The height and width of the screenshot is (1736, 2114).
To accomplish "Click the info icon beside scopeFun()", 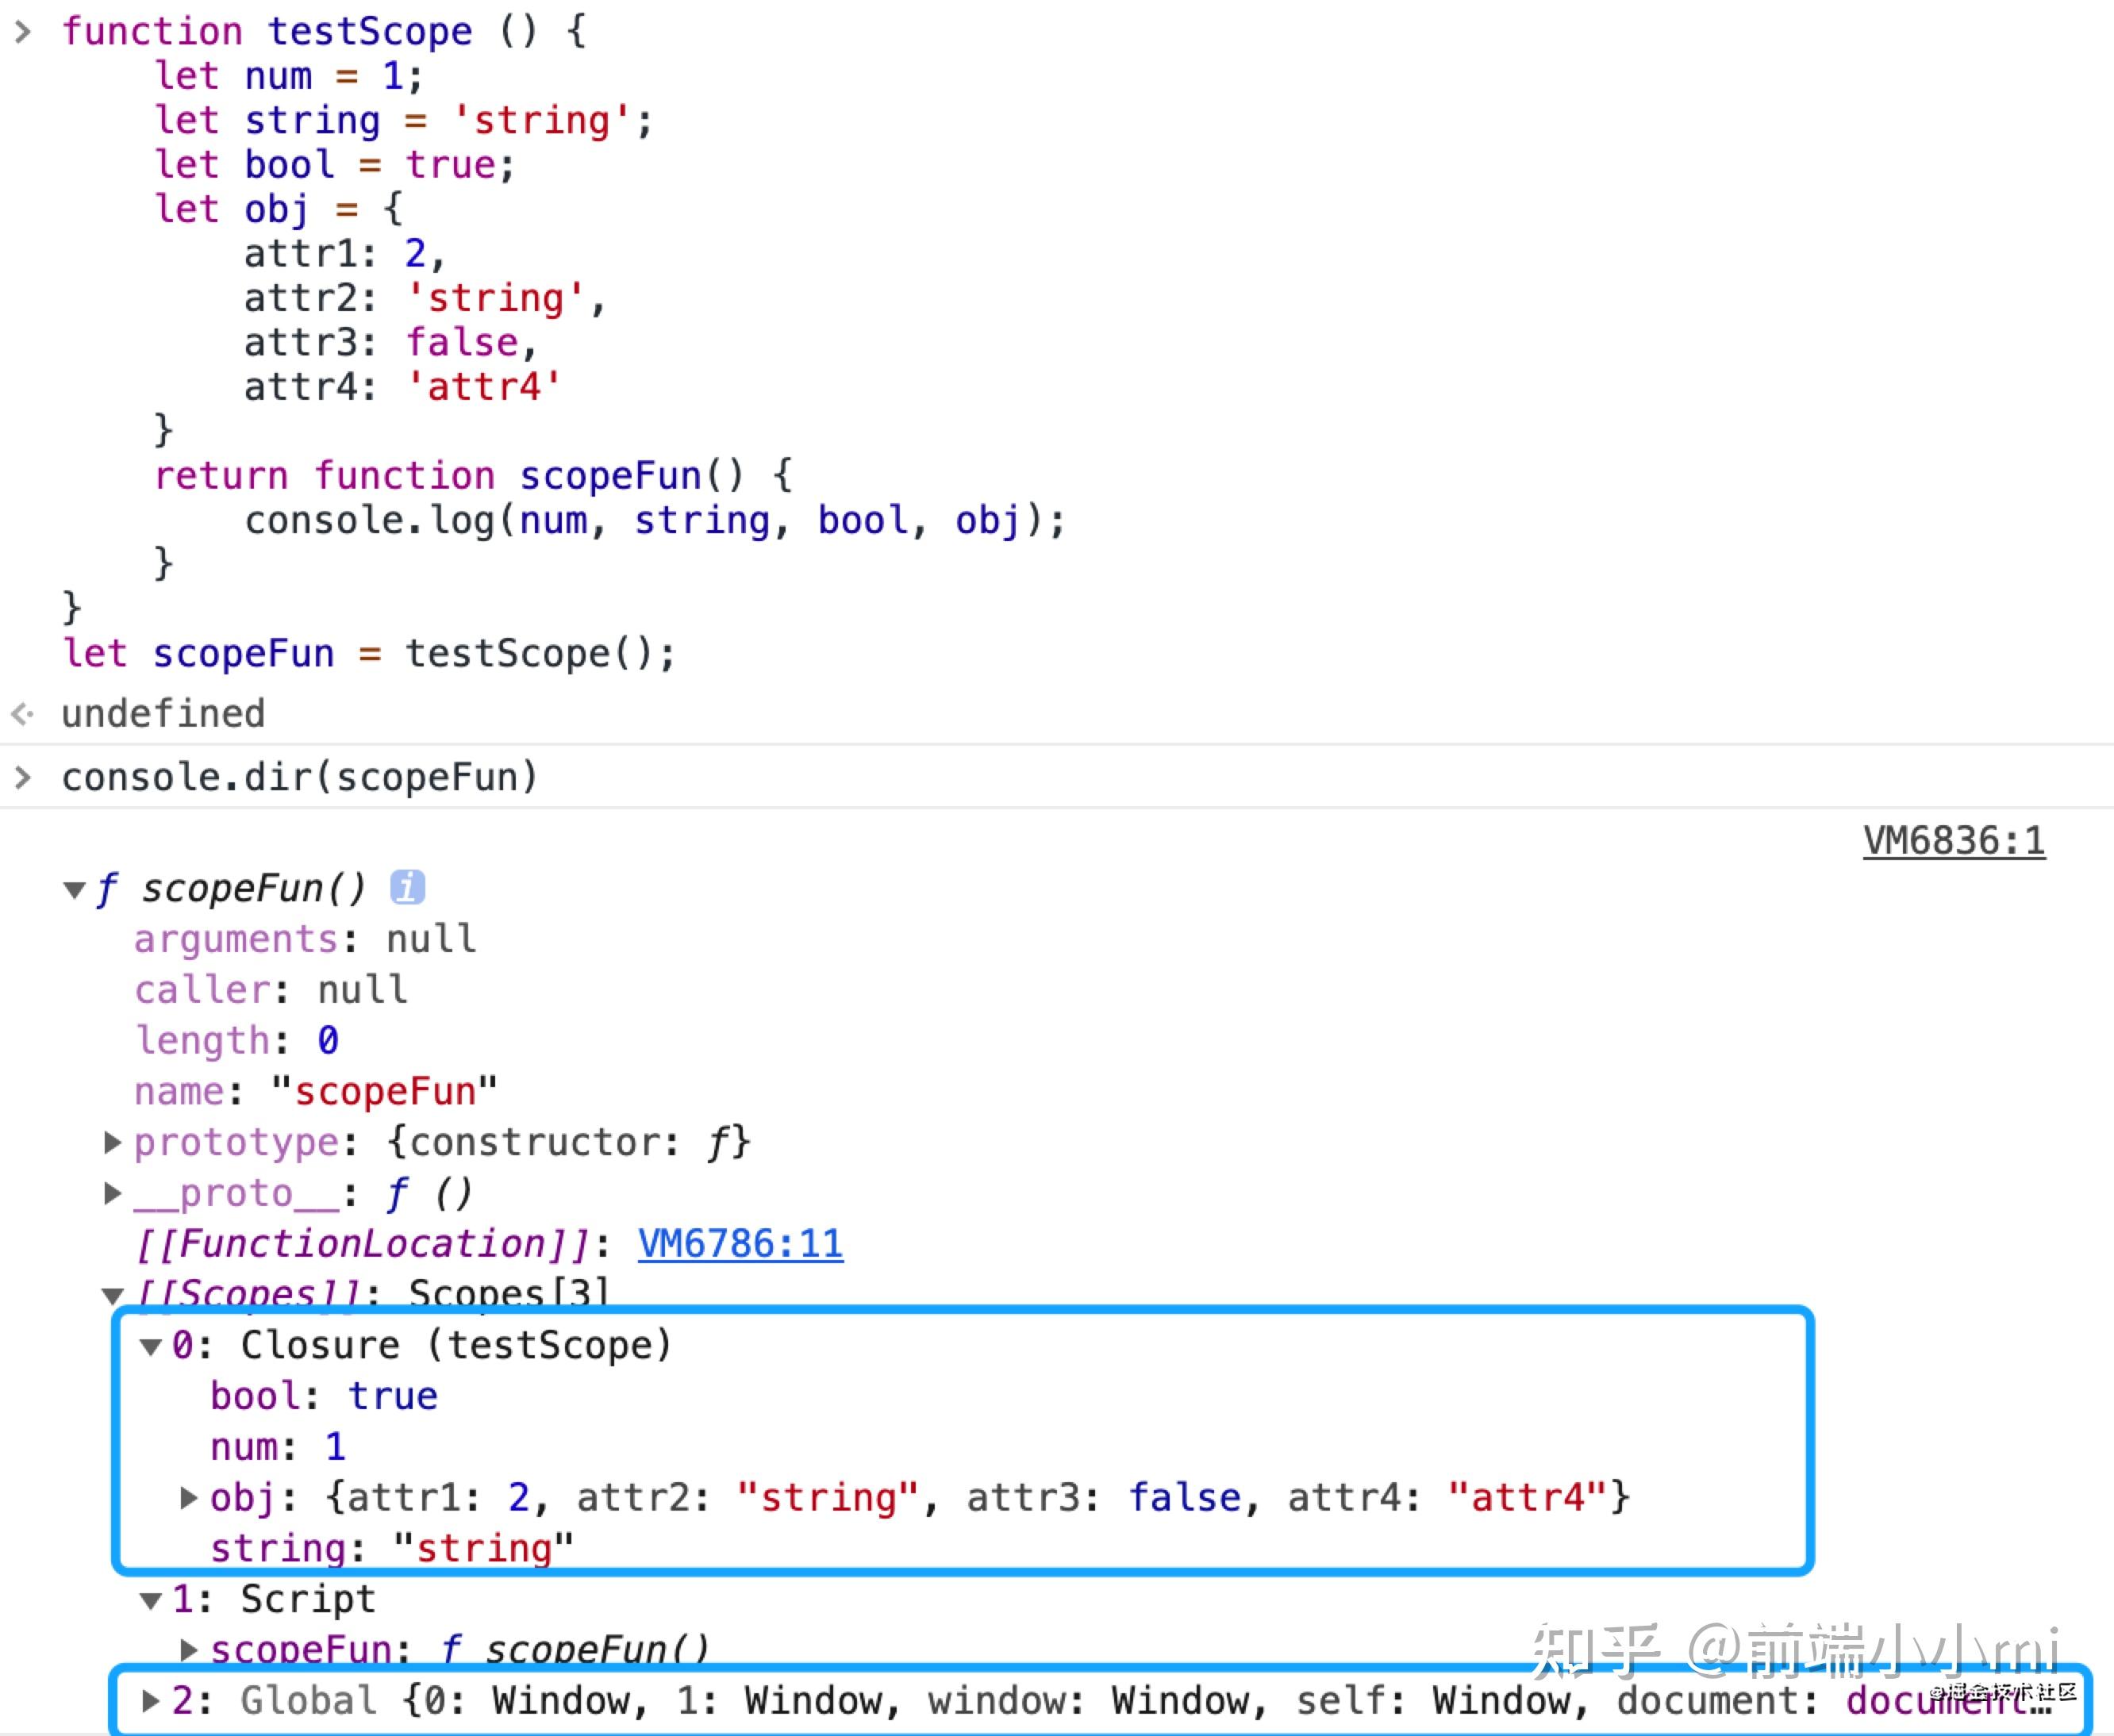I will coord(407,887).
